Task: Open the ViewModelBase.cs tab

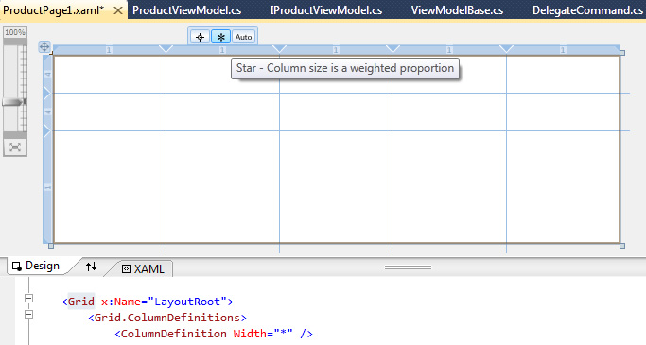Action: click(457, 10)
